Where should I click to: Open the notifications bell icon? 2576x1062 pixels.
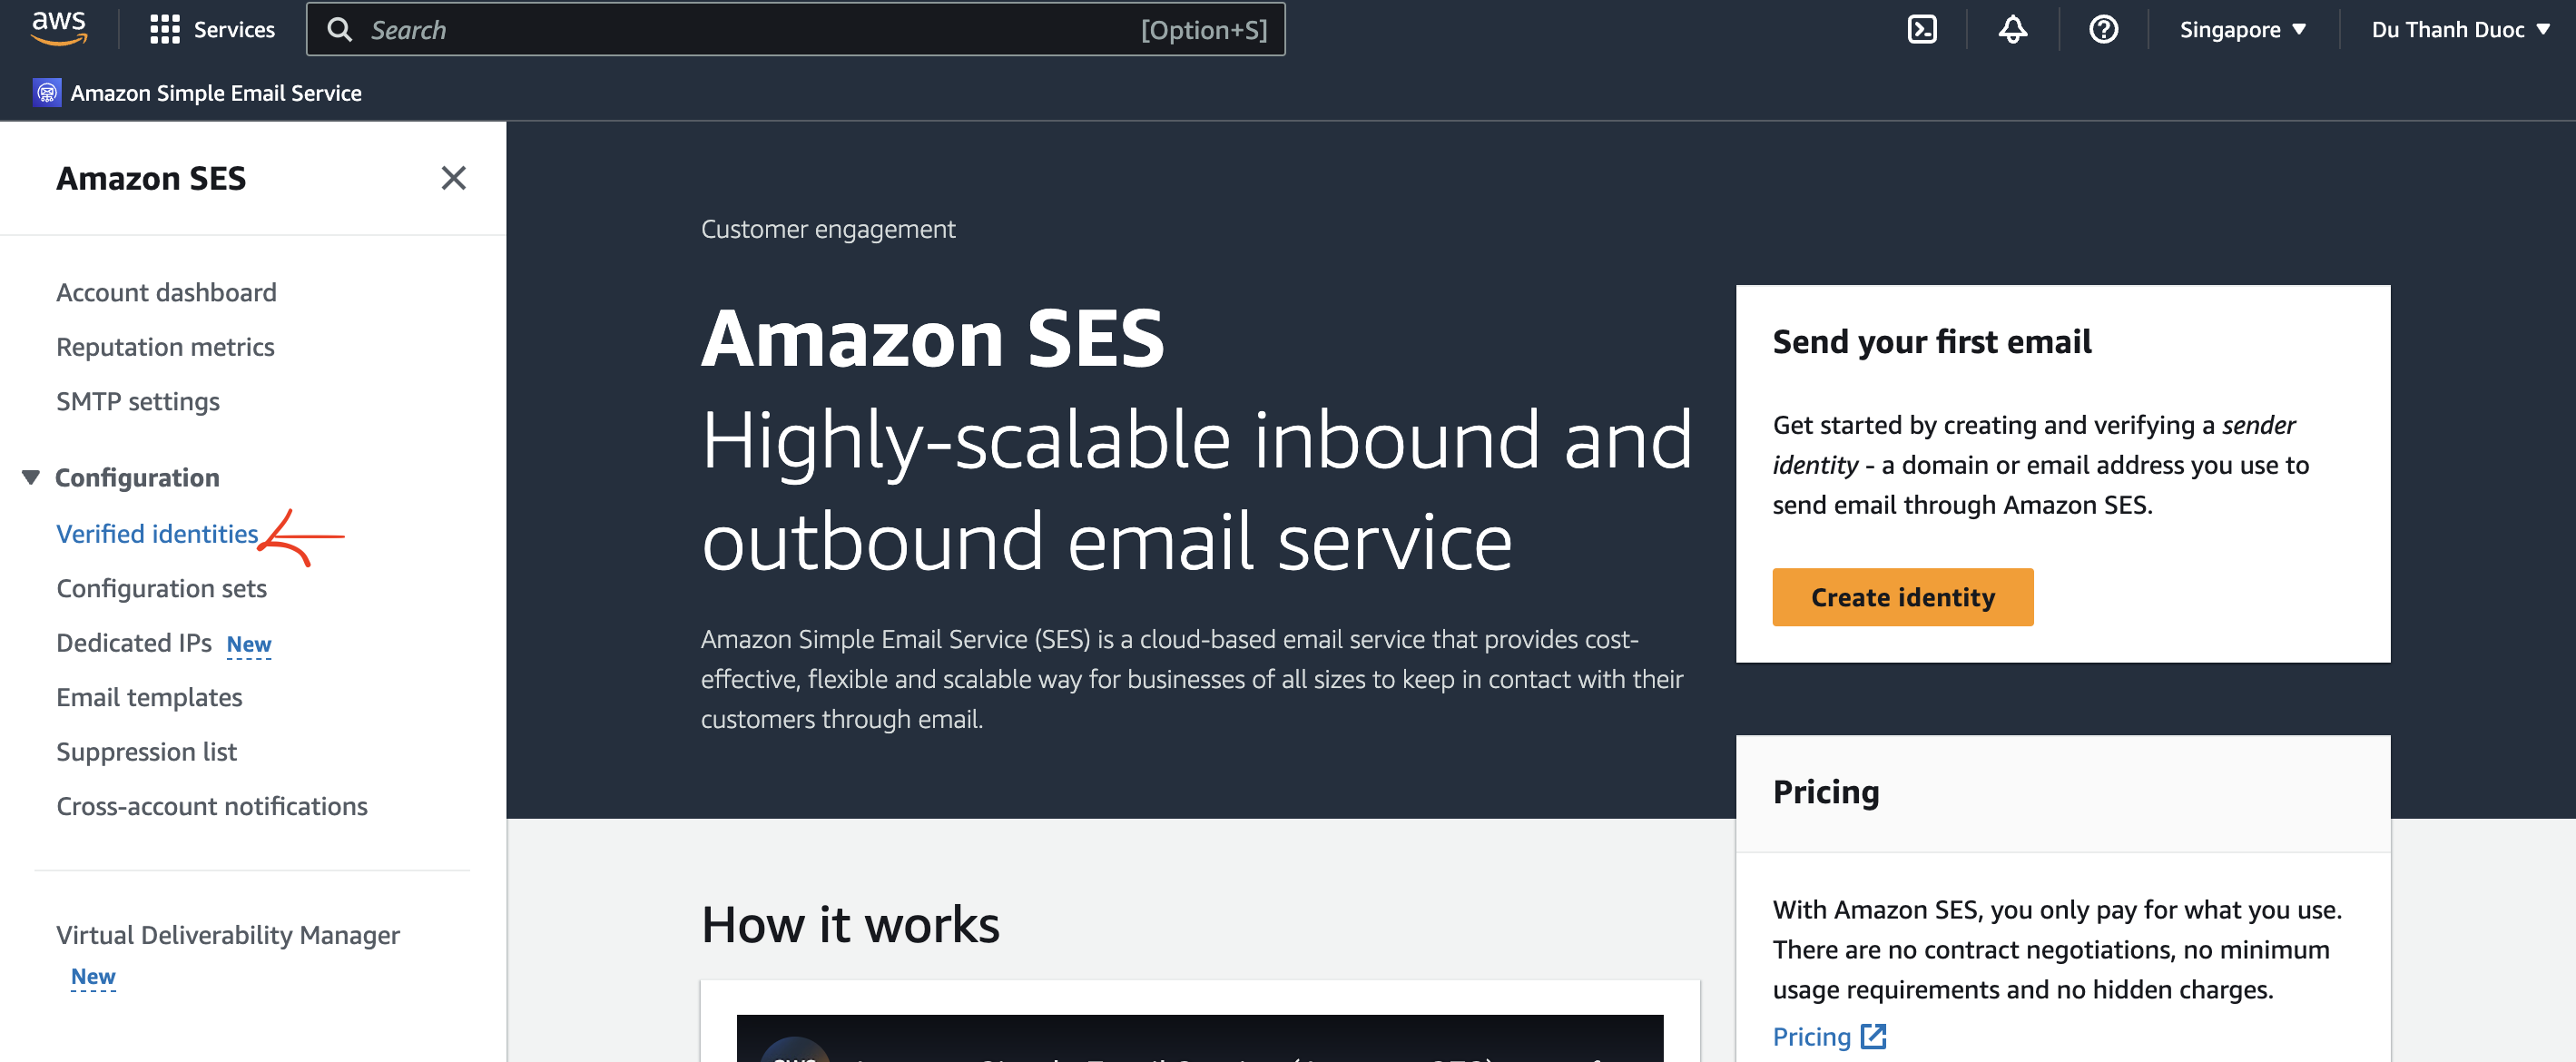pyautogui.click(x=2012, y=30)
